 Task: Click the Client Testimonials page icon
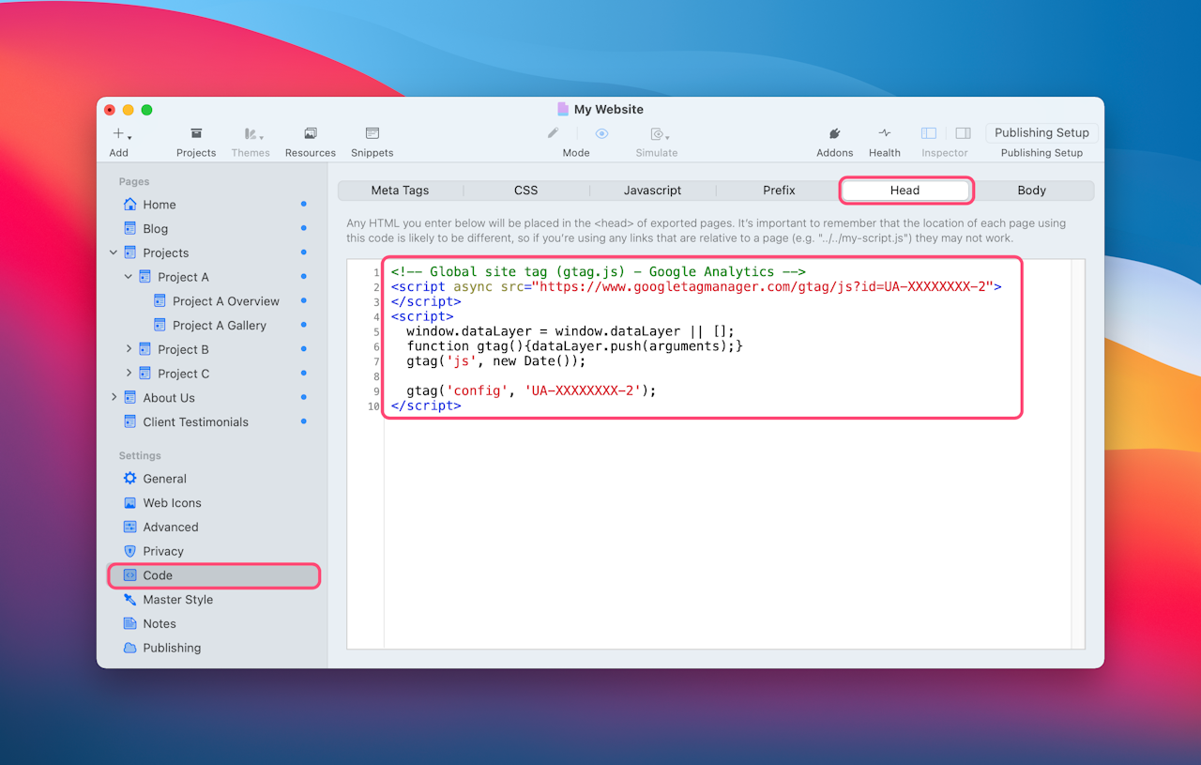click(130, 421)
